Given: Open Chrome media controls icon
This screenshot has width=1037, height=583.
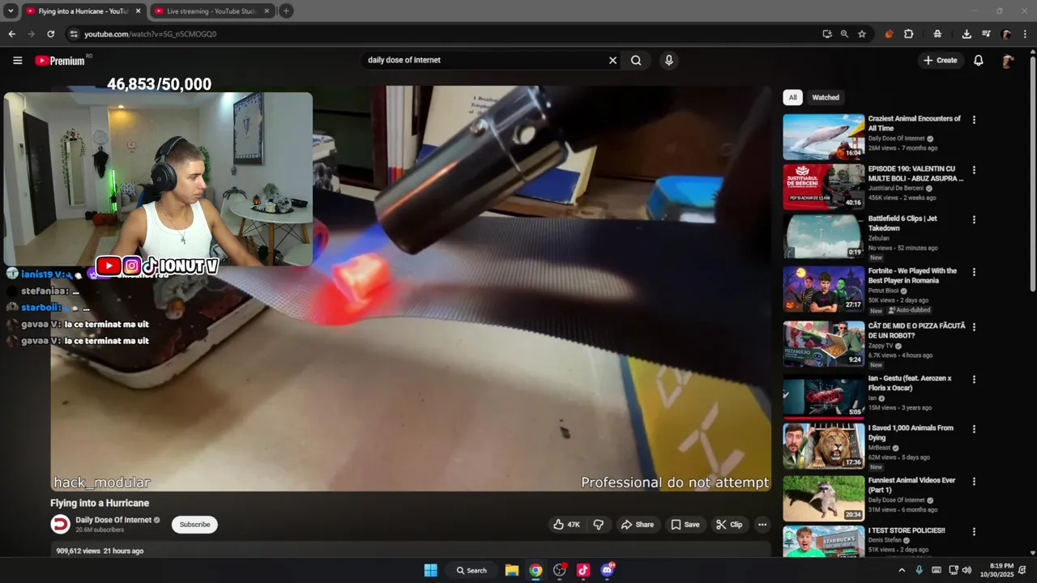Looking at the screenshot, I should tap(986, 34).
